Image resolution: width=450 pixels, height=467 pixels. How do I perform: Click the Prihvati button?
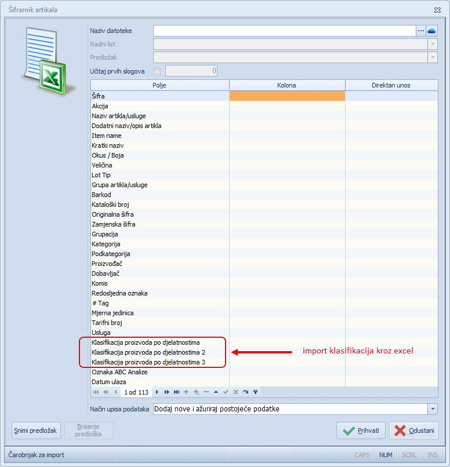click(x=361, y=430)
